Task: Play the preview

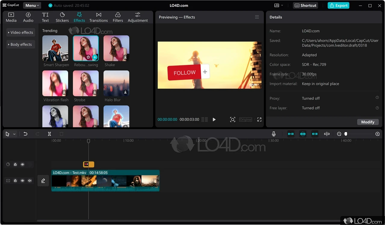Action: 214,120
